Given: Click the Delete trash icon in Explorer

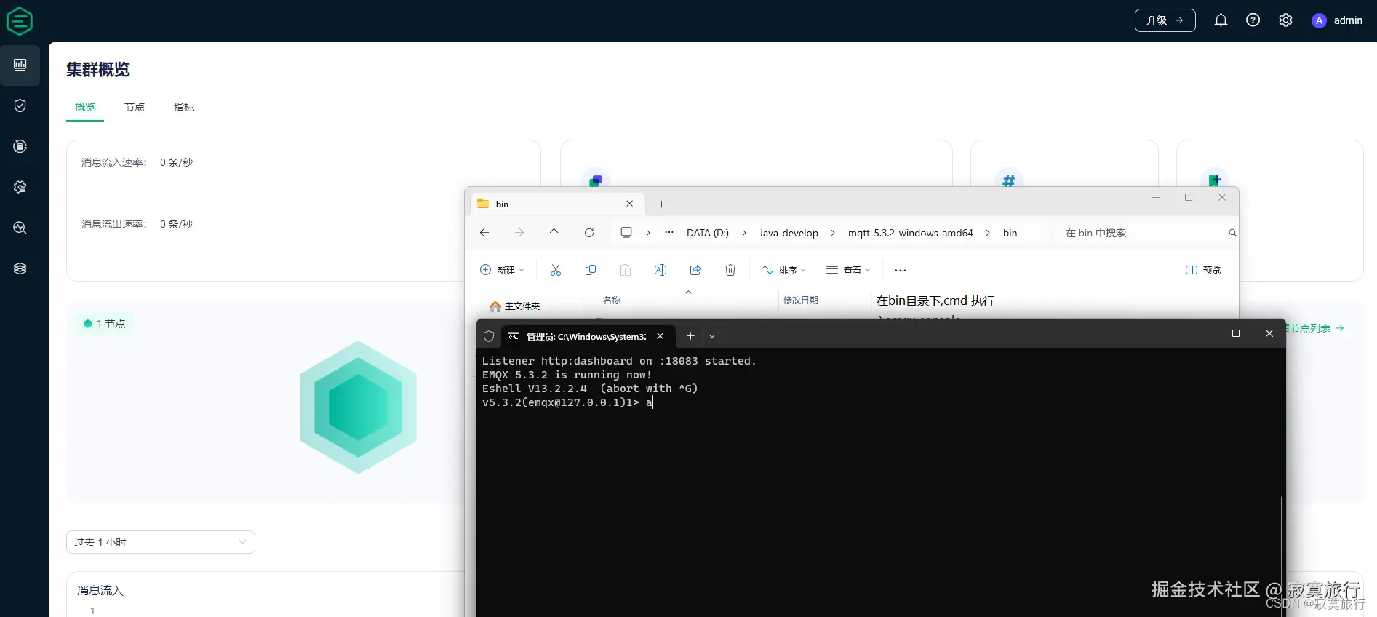Looking at the screenshot, I should pyautogui.click(x=730, y=270).
